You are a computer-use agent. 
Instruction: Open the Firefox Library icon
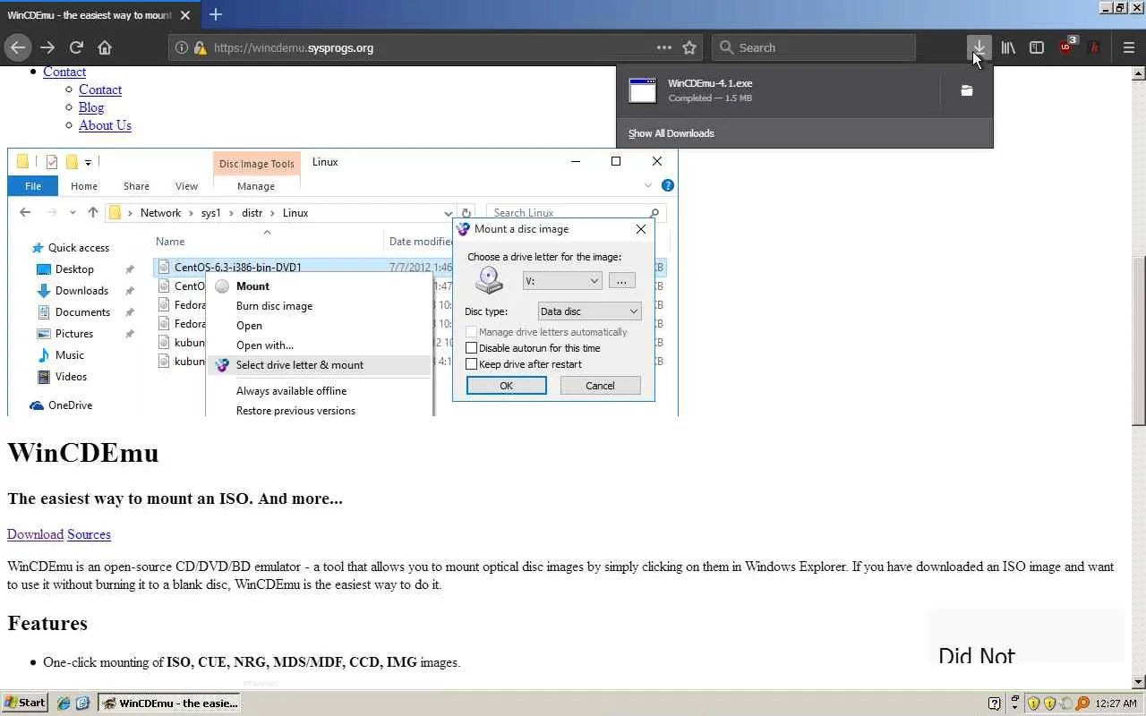[x=1008, y=47]
